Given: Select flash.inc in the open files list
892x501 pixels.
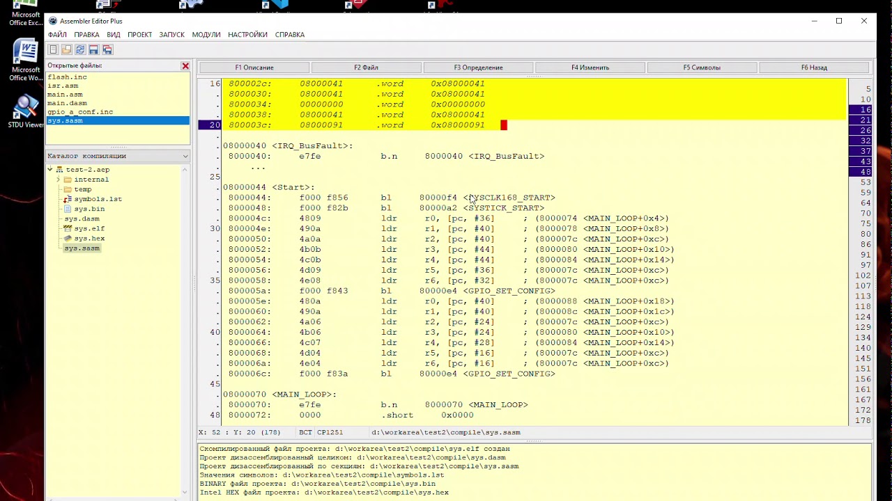Looking at the screenshot, I should [x=117, y=77].
